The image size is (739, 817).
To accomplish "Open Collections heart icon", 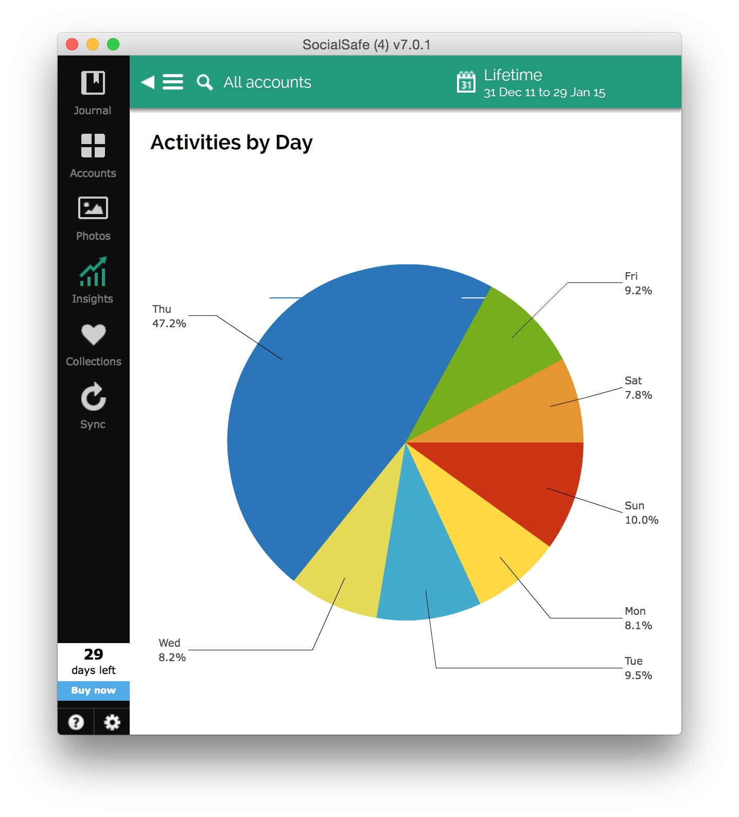I will [93, 334].
